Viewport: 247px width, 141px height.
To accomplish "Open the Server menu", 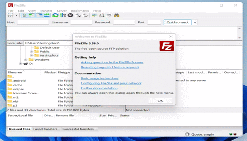I will click(62, 11).
